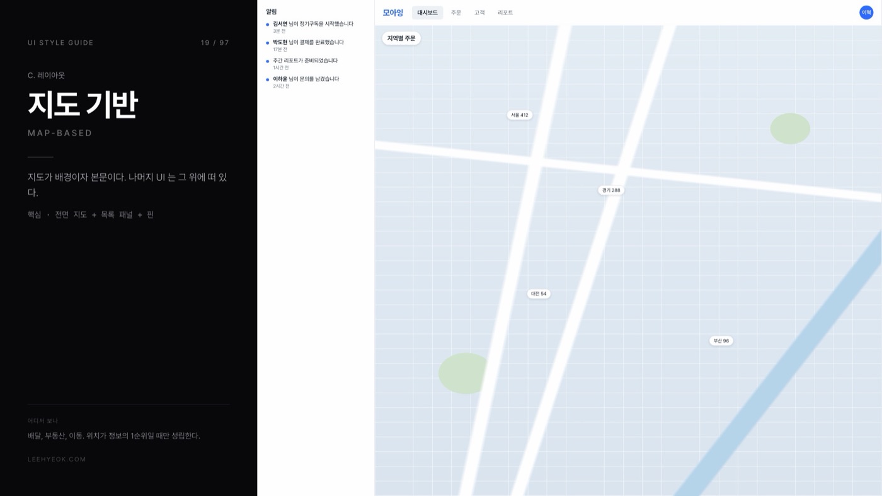882x496 pixels.
Task: Open the 주문 tab
Action: click(456, 13)
